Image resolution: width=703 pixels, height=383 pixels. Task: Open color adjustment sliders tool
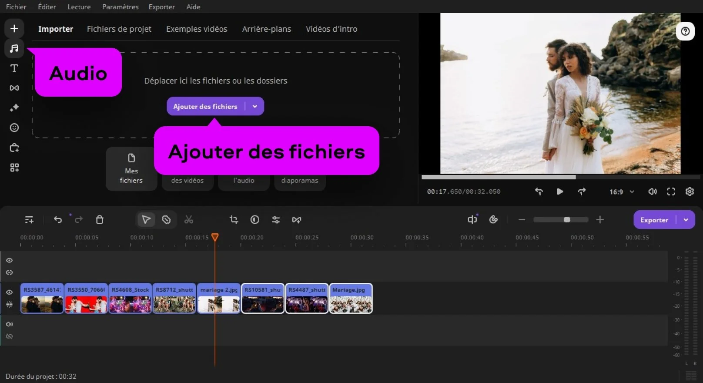pos(276,220)
